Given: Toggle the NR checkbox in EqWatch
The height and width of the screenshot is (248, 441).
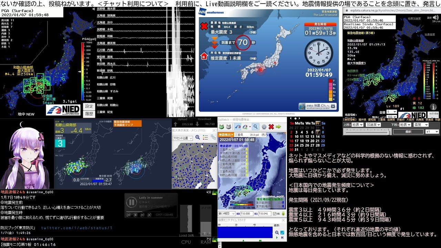Looking at the screenshot, I should [x=275, y=214].
